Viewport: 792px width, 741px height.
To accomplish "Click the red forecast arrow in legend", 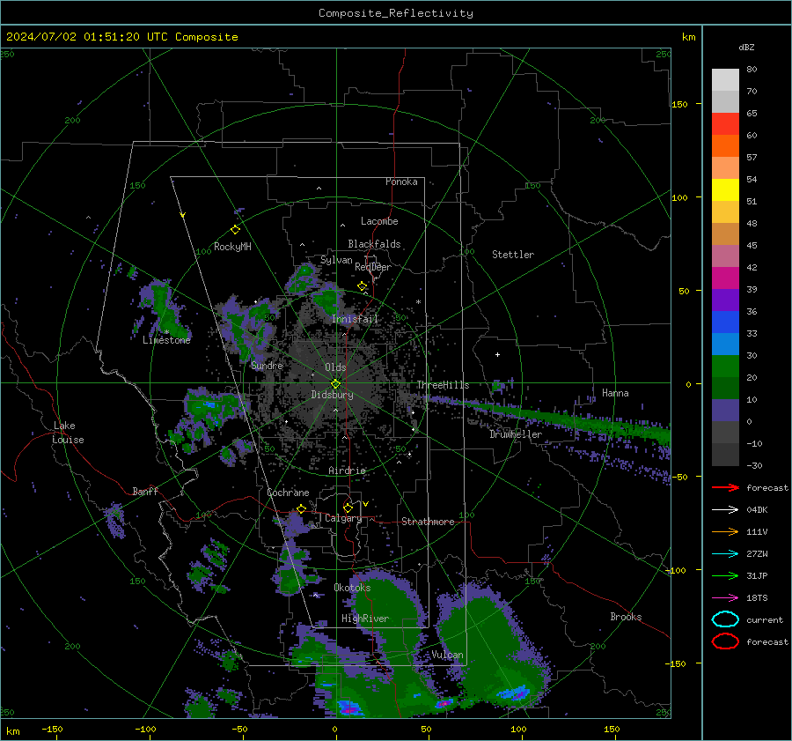I will pos(725,487).
